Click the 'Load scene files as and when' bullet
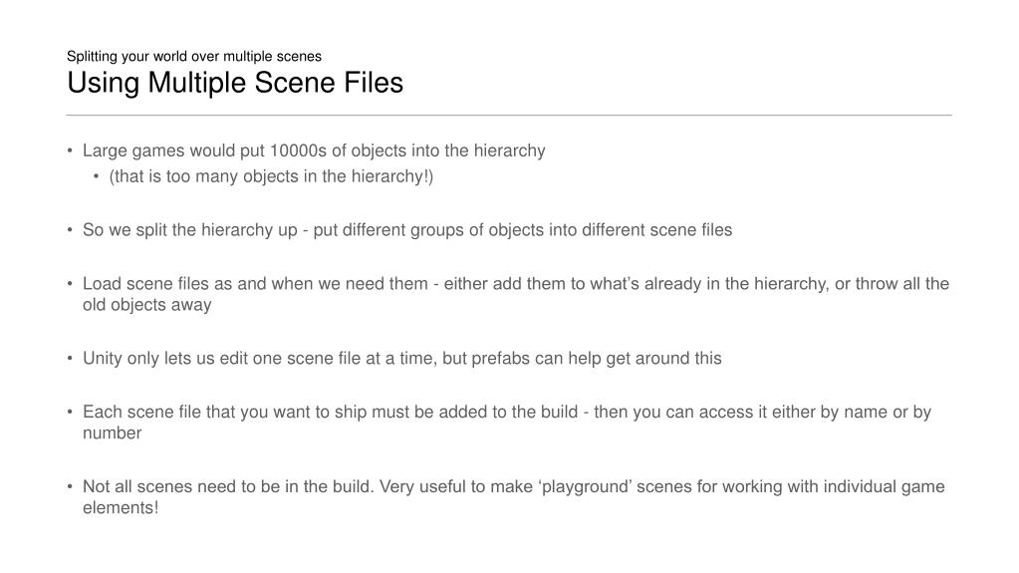 tap(516, 294)
